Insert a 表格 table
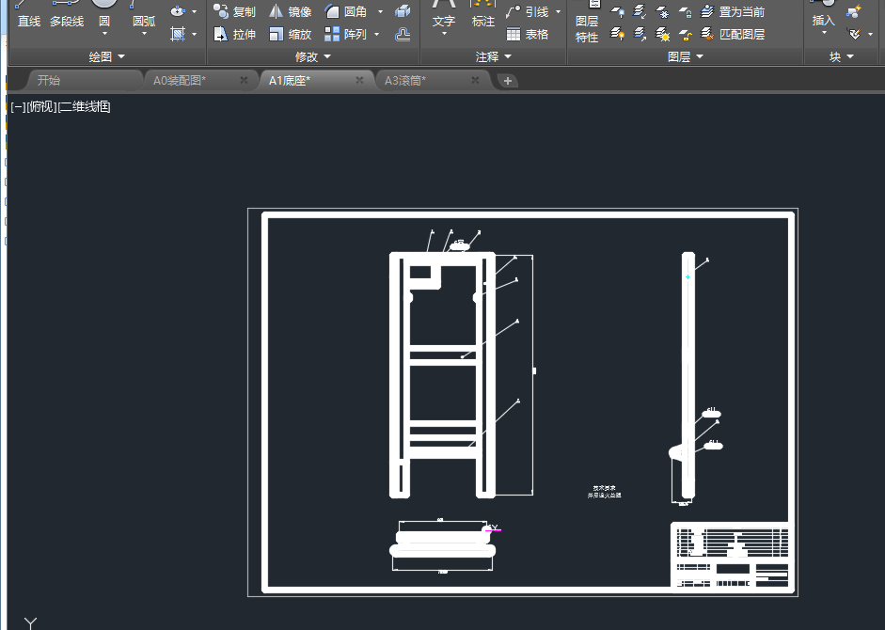885x630 pixels. [x=528, y=35]
